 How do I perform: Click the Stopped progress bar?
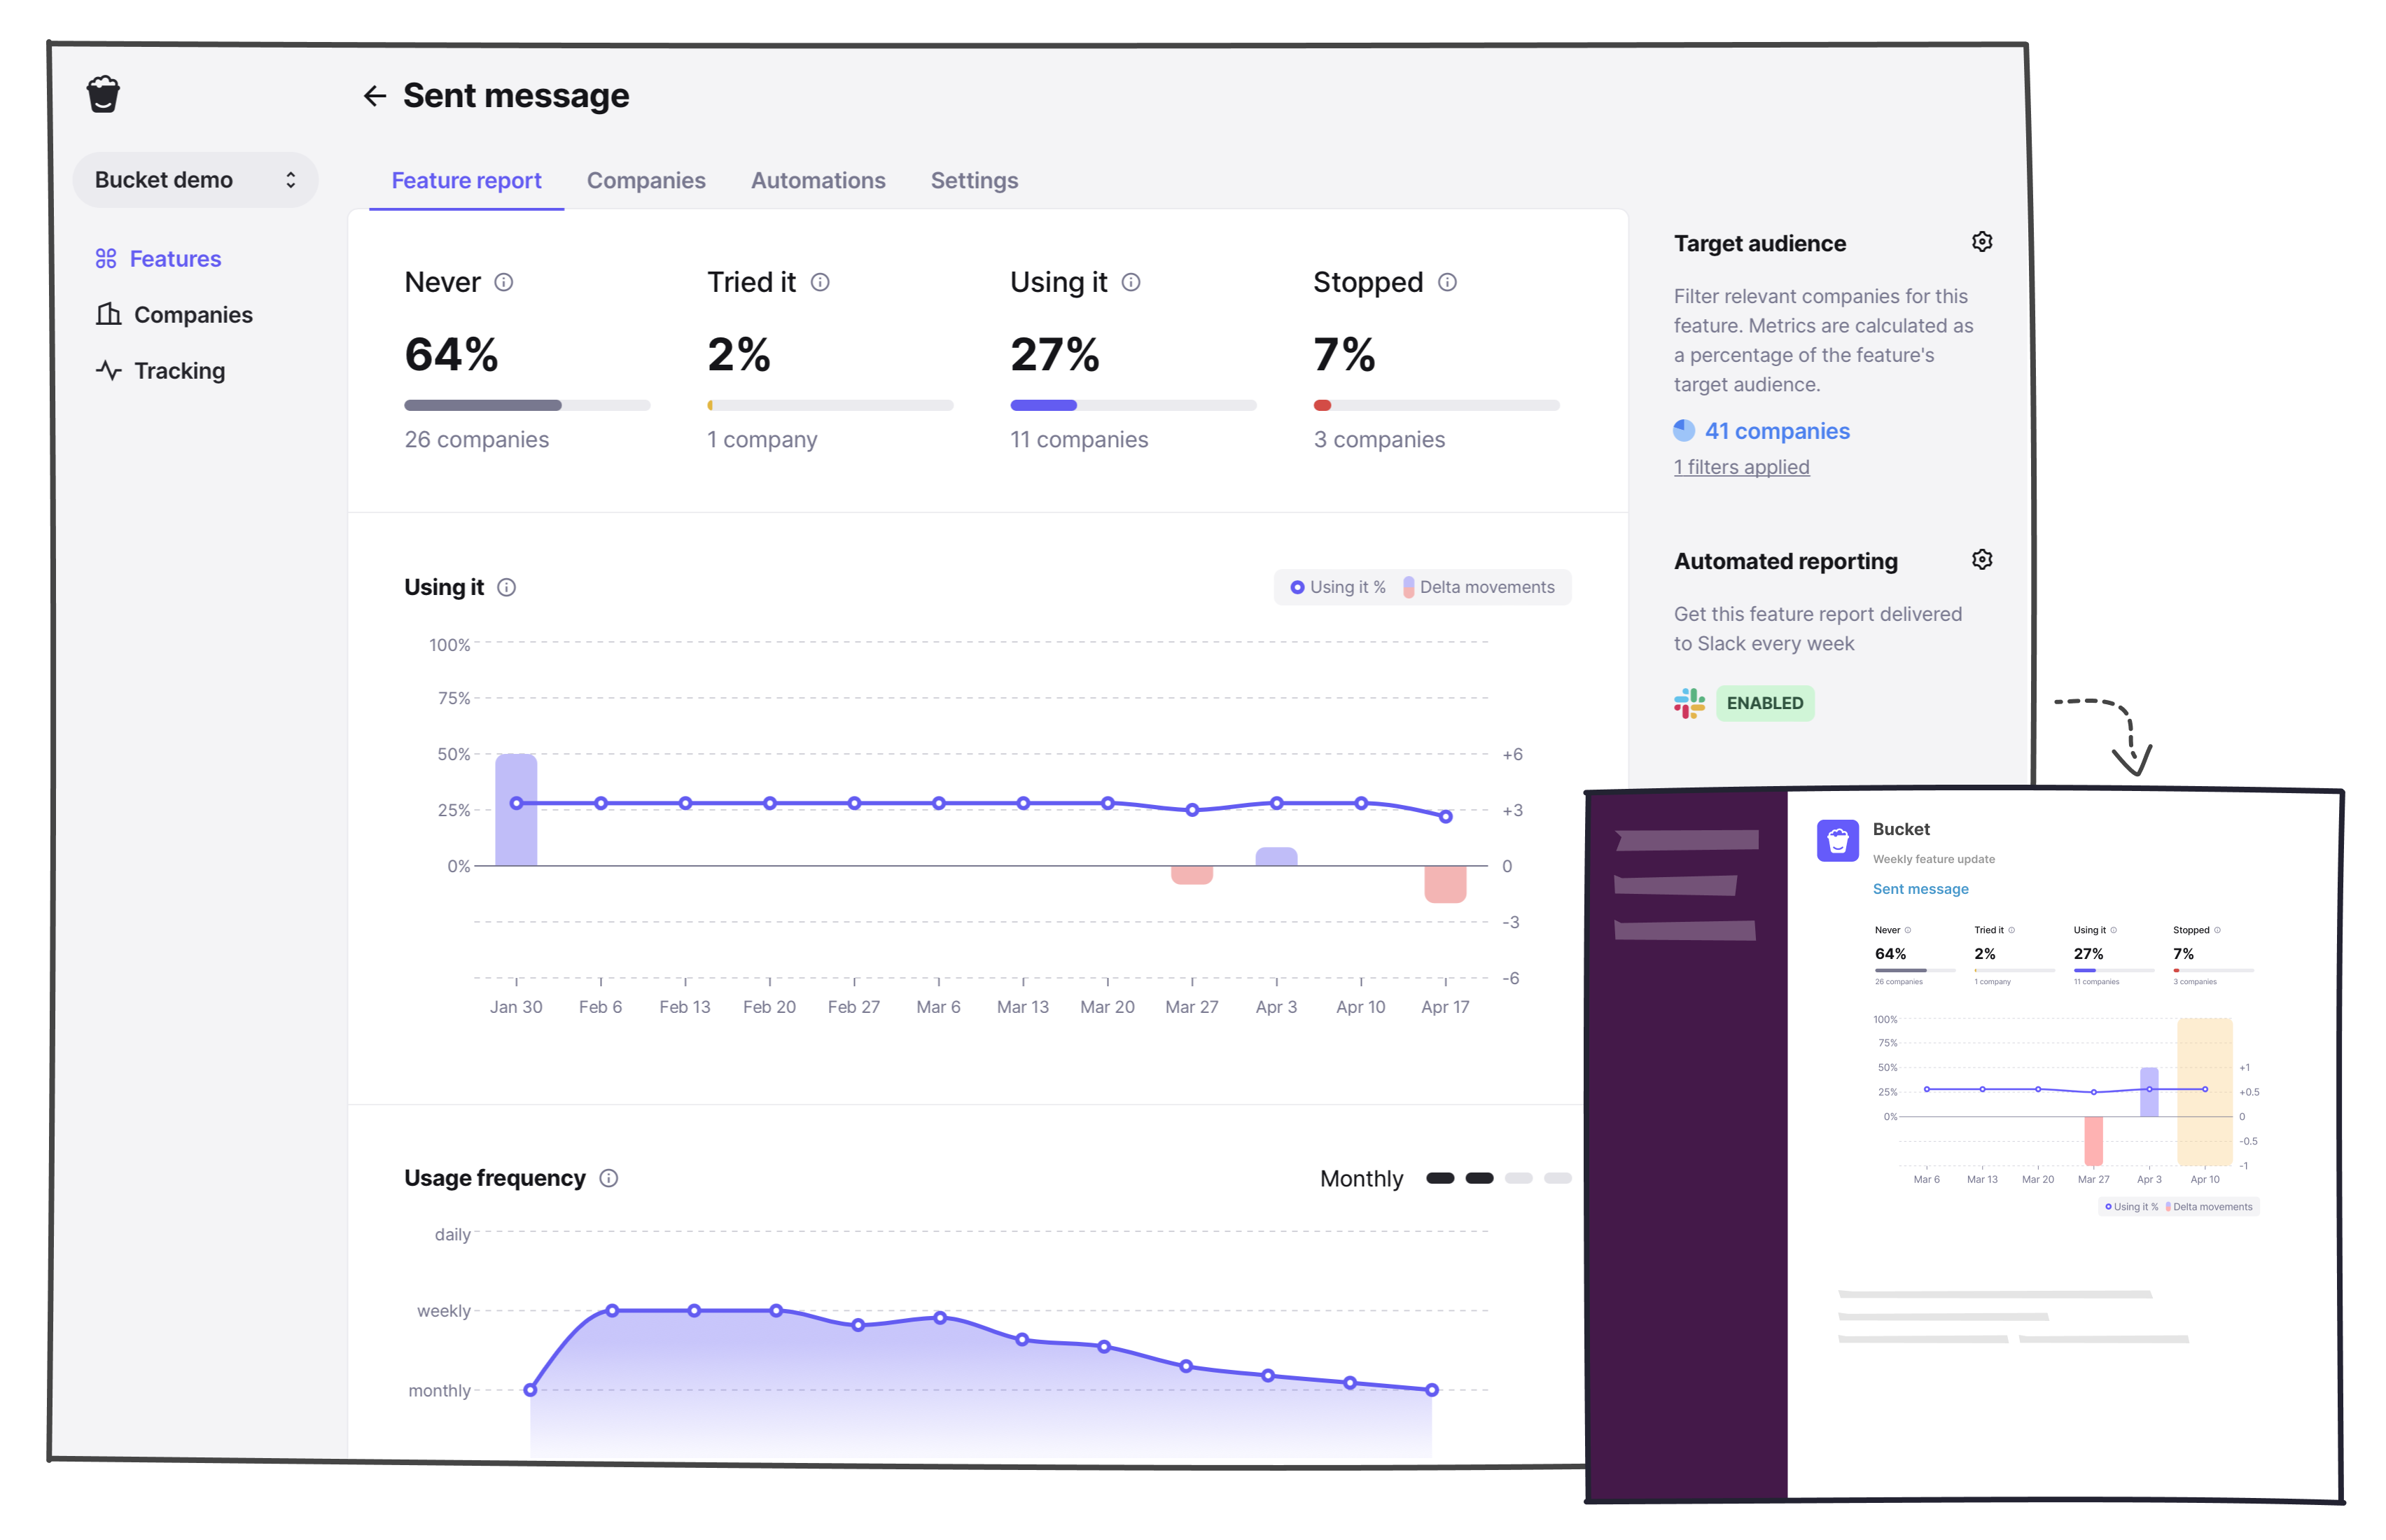click(x=1436, y=406)
